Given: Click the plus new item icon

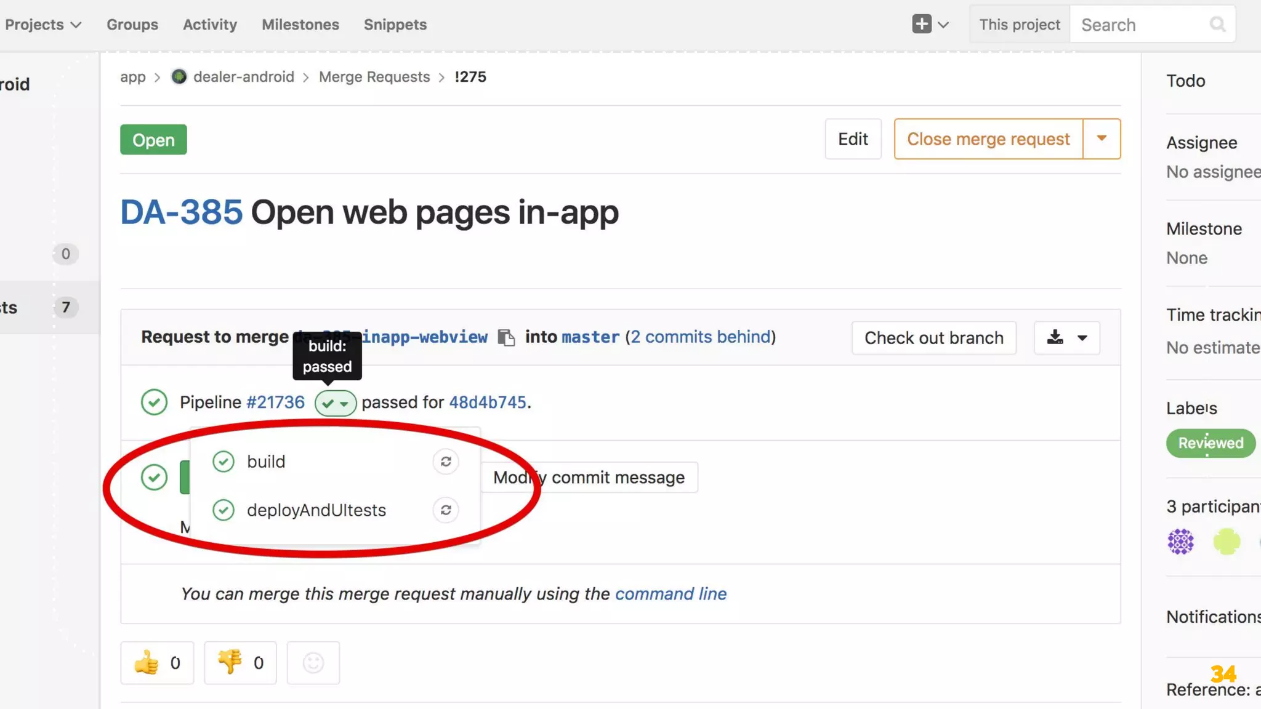Looking at the screenshot, I should (x=922, y=25).
